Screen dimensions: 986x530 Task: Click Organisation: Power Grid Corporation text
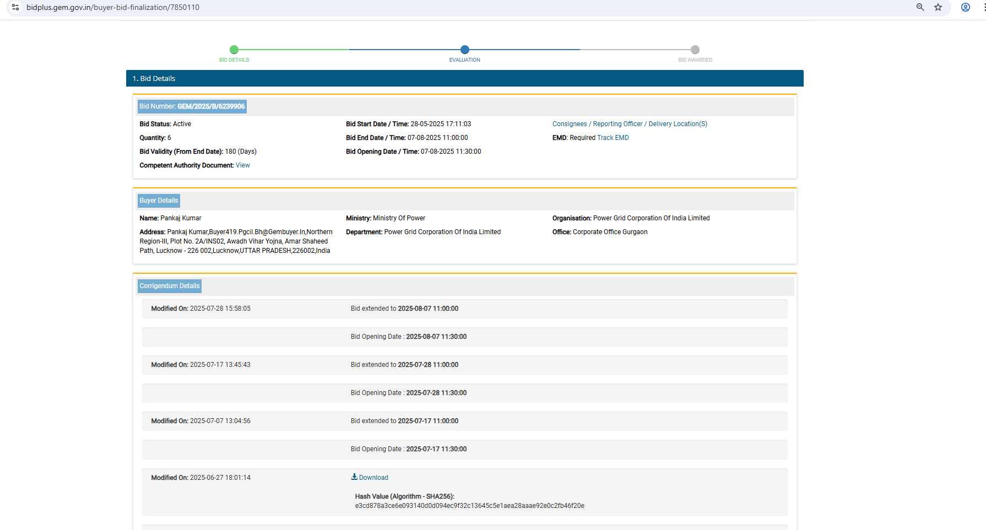631,218
